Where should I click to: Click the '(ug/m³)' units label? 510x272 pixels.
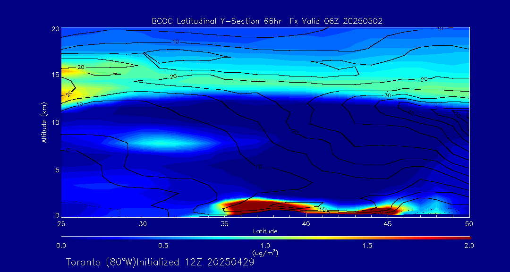tap(265, 253)
